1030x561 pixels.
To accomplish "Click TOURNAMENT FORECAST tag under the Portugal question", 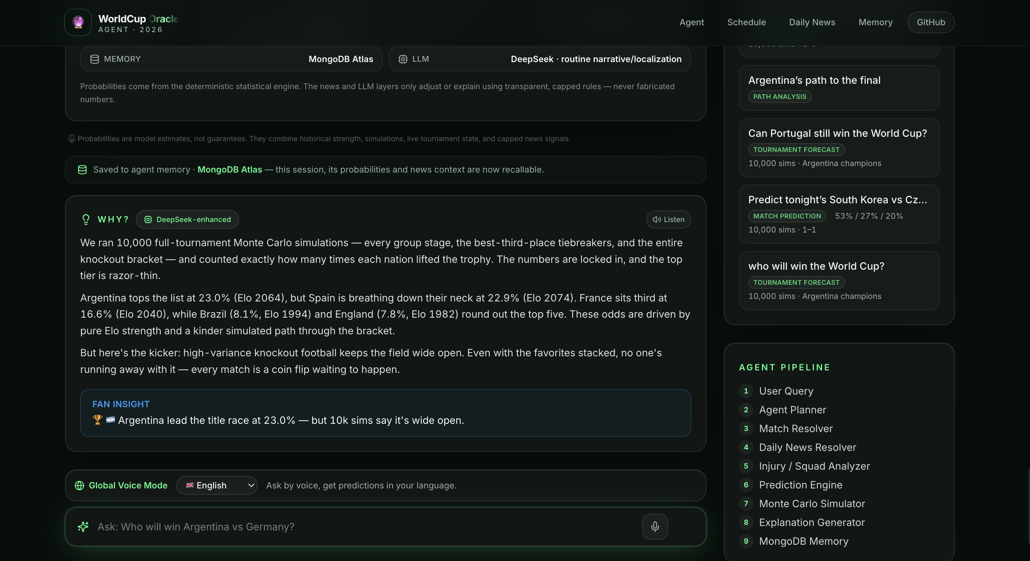I will (796, 150).
